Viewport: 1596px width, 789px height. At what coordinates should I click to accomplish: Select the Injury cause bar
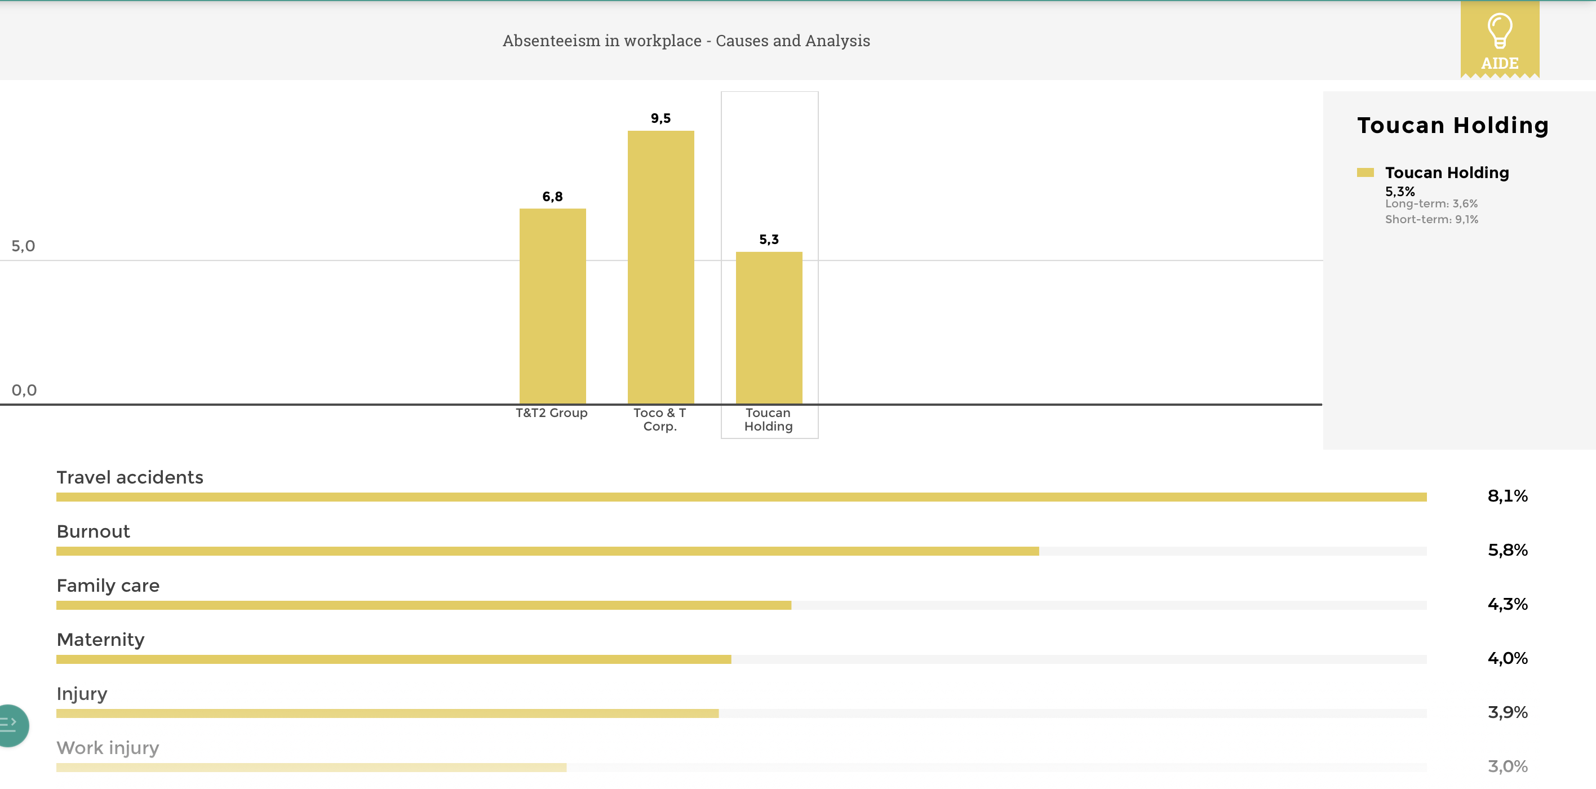[387, 713]
